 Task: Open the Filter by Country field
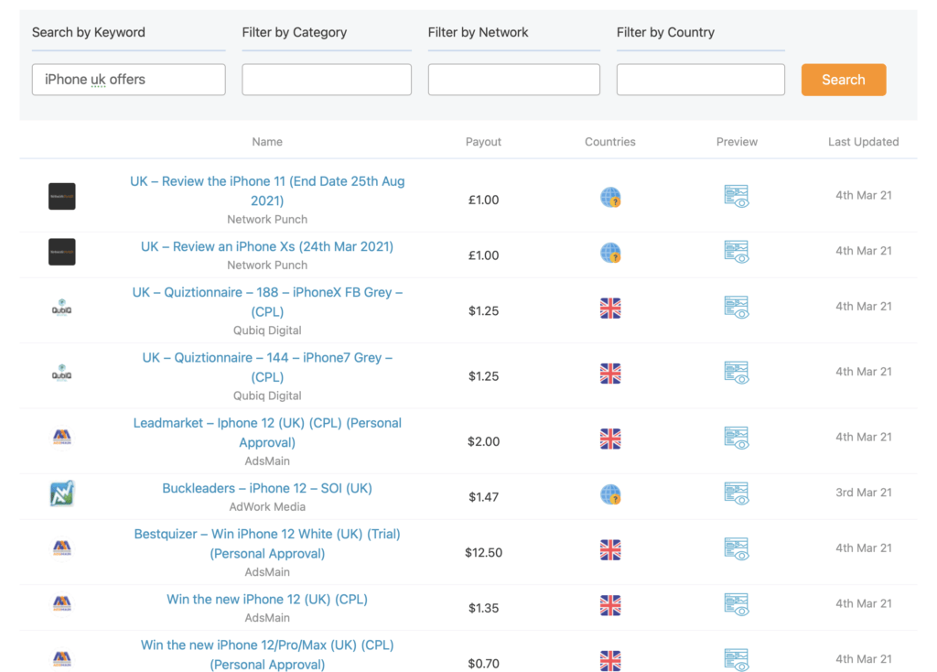pos(700,80)
